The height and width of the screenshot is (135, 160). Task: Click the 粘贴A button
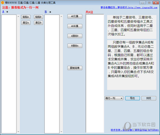point(26,17)
